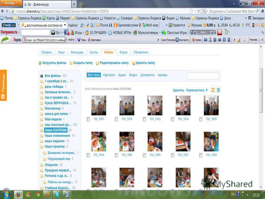265x199 pixels.
Task: Filter files by Картинки
Action: [109, 75]
